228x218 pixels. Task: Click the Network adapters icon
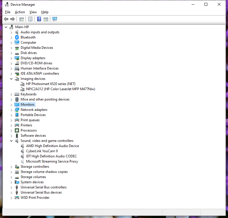(x=17, y=110)
